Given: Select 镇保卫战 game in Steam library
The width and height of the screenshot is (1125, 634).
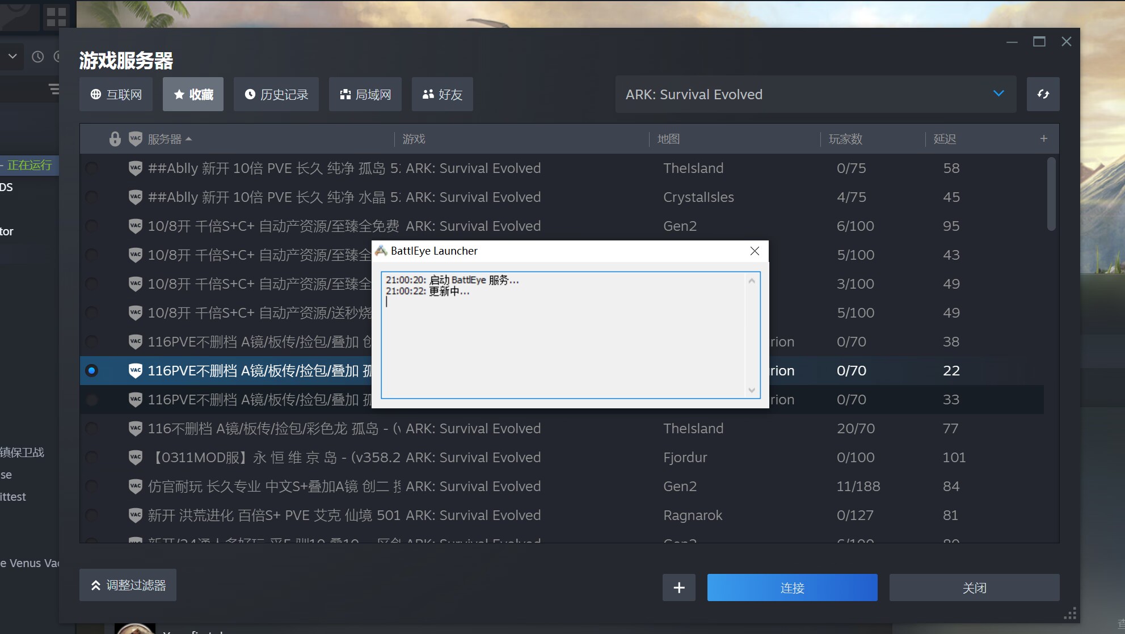Looking at the screenshot, I should pos(23,453).
